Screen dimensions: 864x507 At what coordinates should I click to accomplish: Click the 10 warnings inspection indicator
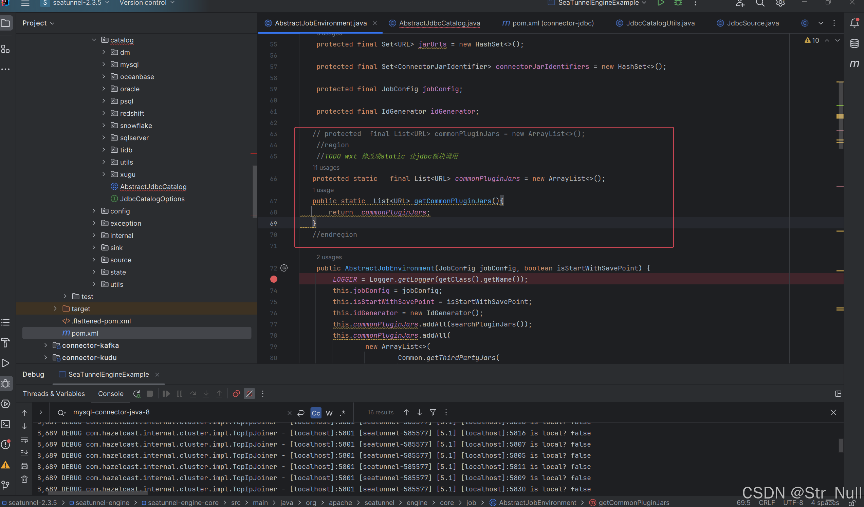[812, 40]
